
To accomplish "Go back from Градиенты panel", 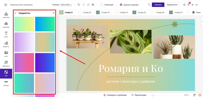I will pos(15,13).
